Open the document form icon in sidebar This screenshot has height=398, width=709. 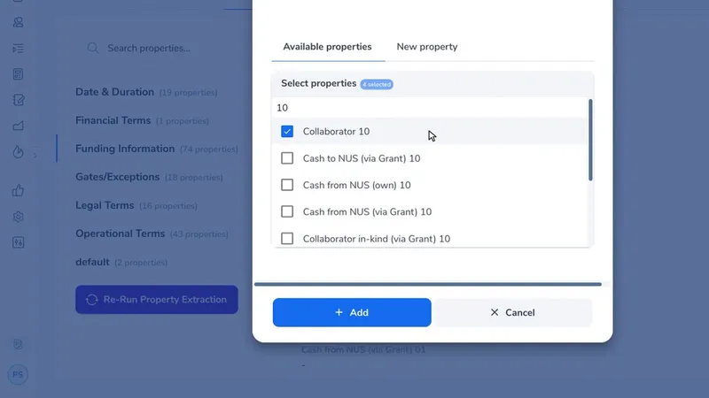pos(18,74)
